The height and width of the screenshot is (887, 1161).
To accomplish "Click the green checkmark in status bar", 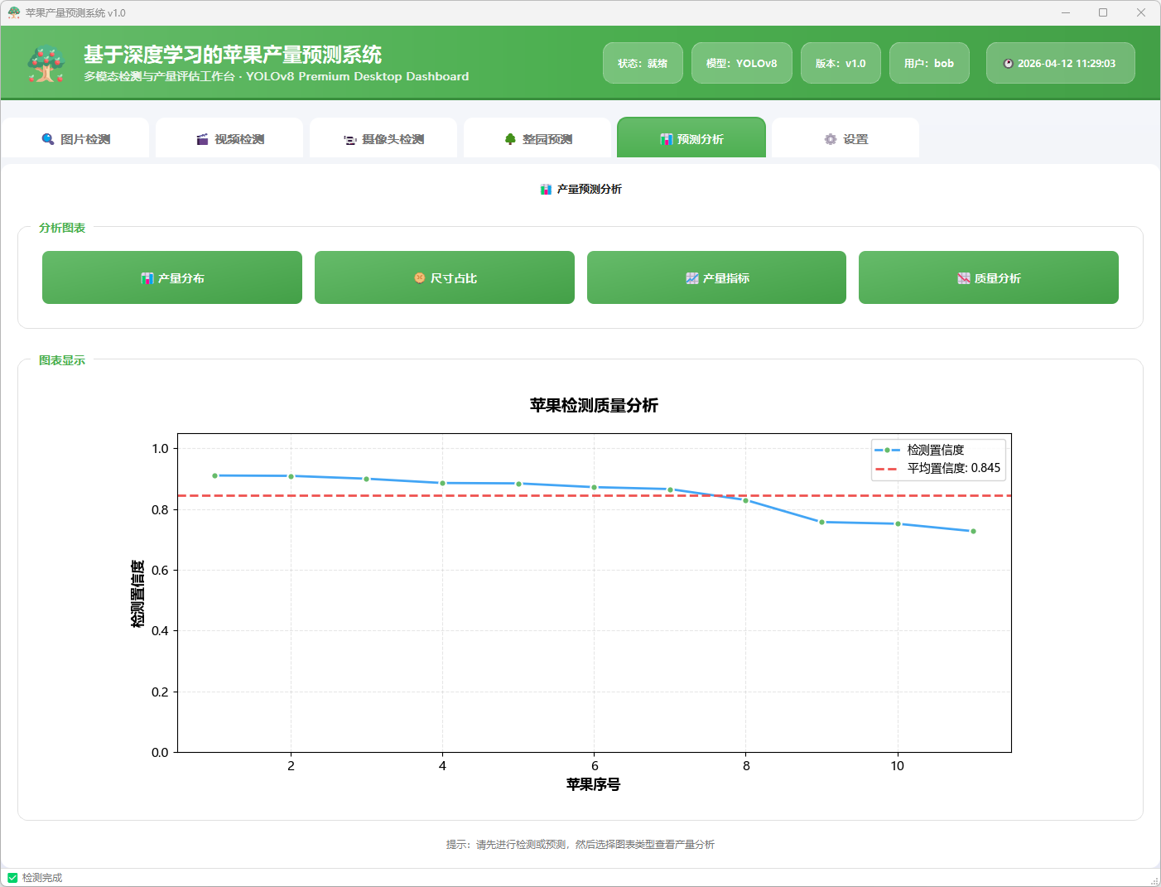I will (x=12, y=878).
